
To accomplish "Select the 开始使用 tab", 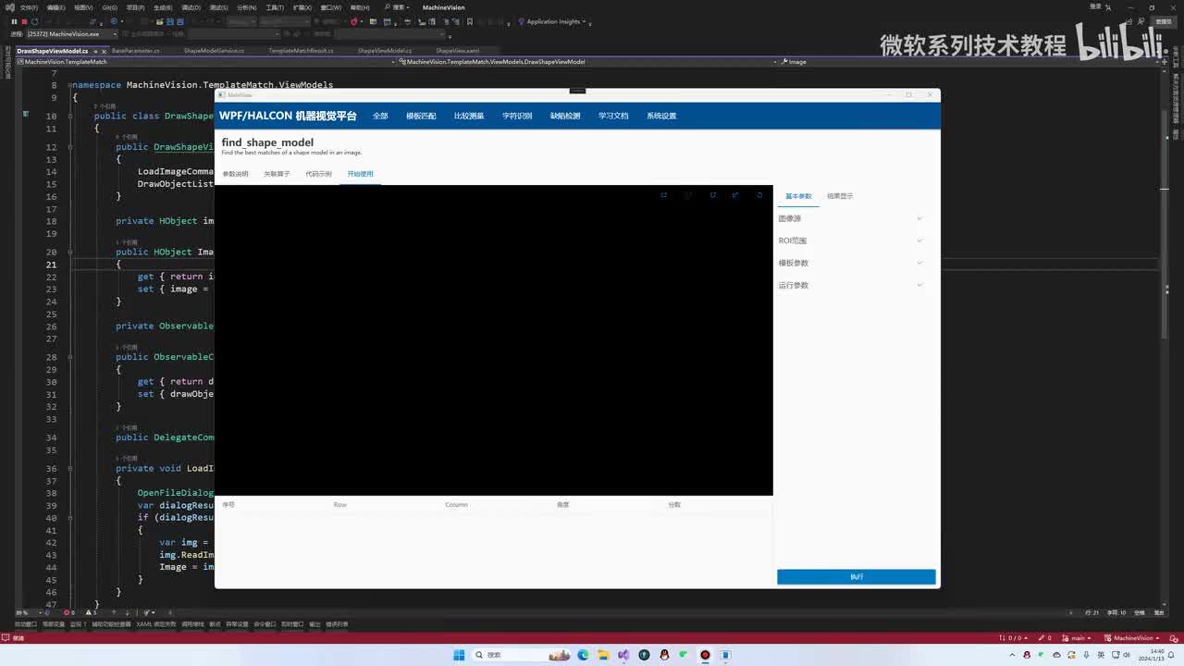I will 360,174.
